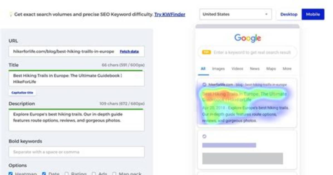Select the Images tab in preview
The width and height of the screenshot is (333, 175).
click(x=218, y=69)
